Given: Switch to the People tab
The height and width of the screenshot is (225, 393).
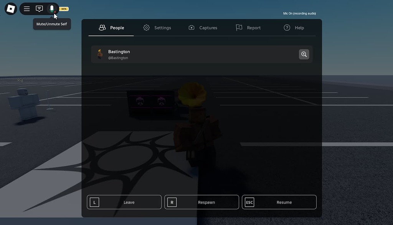Looking at the screenshot, I should 111,28.
